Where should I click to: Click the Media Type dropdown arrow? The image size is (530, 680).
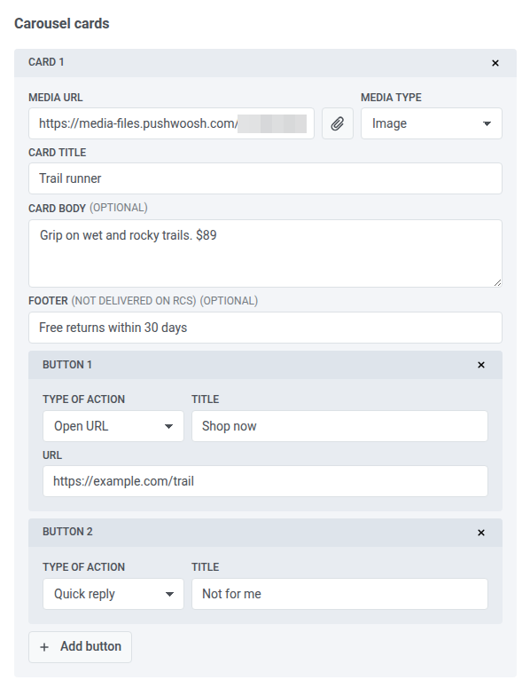tap(487, 124)
